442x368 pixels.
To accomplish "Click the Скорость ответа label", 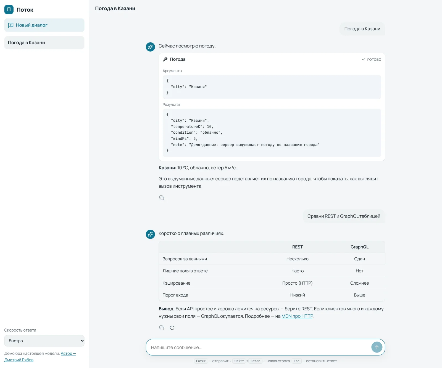I will [20, 330].
